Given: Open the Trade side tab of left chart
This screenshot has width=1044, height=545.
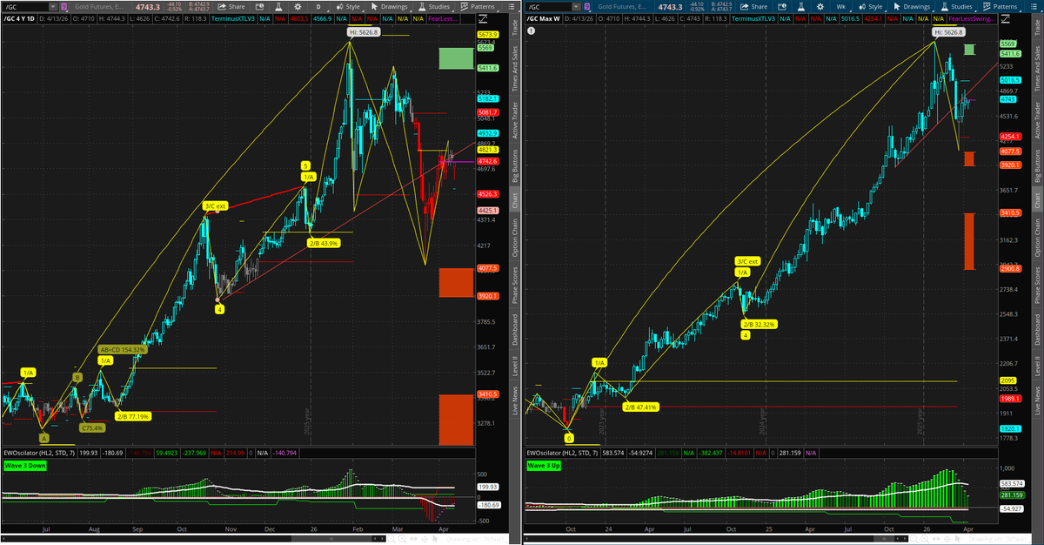Looking at the screenshot, I should coord(513,26).
